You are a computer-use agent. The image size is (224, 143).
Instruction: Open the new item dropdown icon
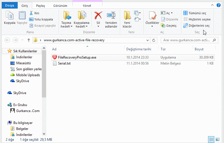tap(137, 13)
